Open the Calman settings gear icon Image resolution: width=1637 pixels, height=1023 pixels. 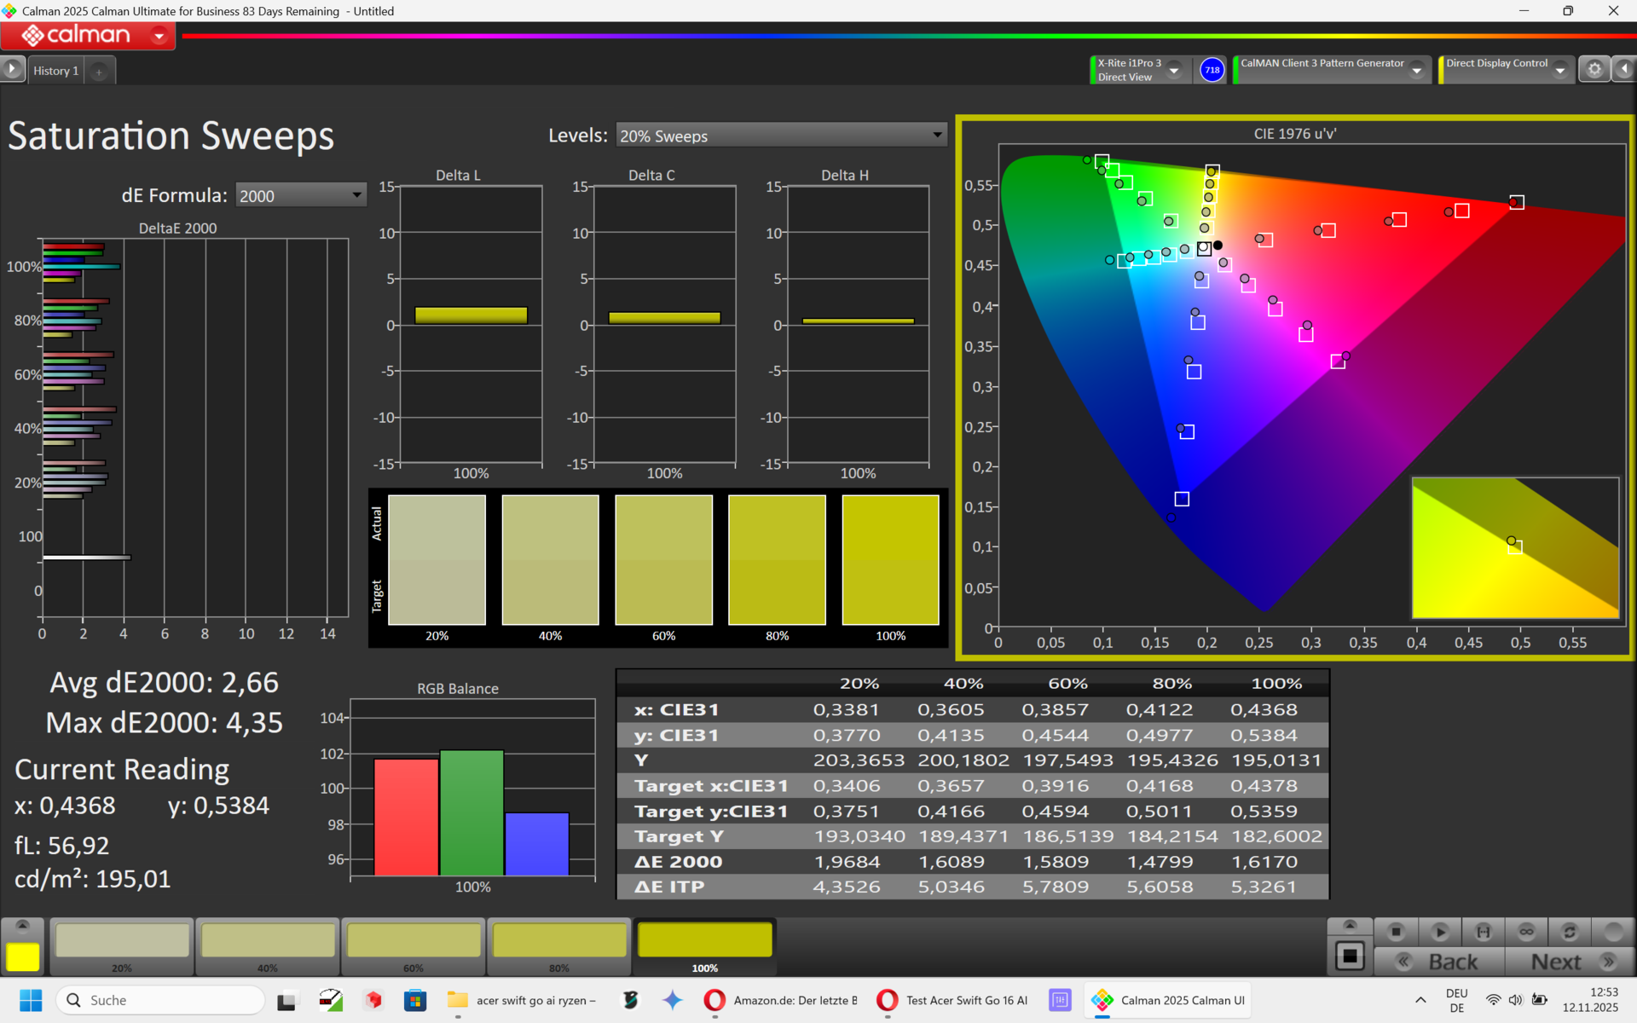coord(1594,70)
